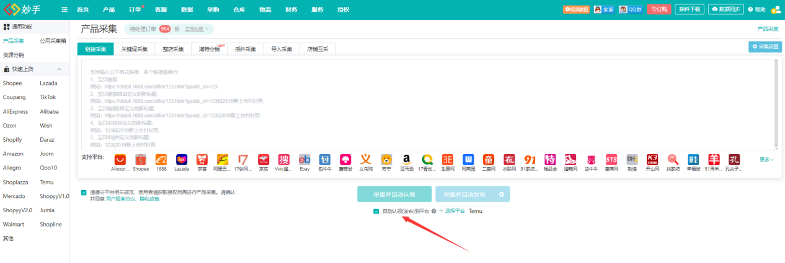Screen dimensions: 785x263
Task: Toggle 自动认领(发布)到平台 checkbox
Action: (376, 211)
